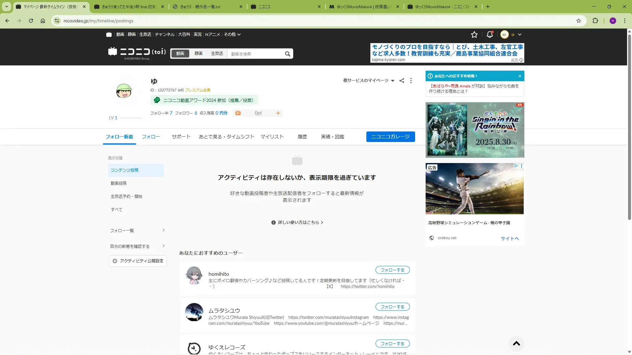Switch to the 履歴 tab
Screen dimensions: 632x355
click(x=302, y=137)
